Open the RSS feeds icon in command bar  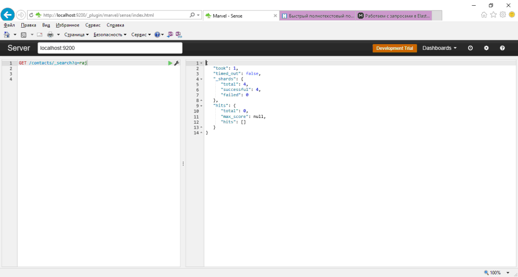pyautogui.click(x=24, y=34)
